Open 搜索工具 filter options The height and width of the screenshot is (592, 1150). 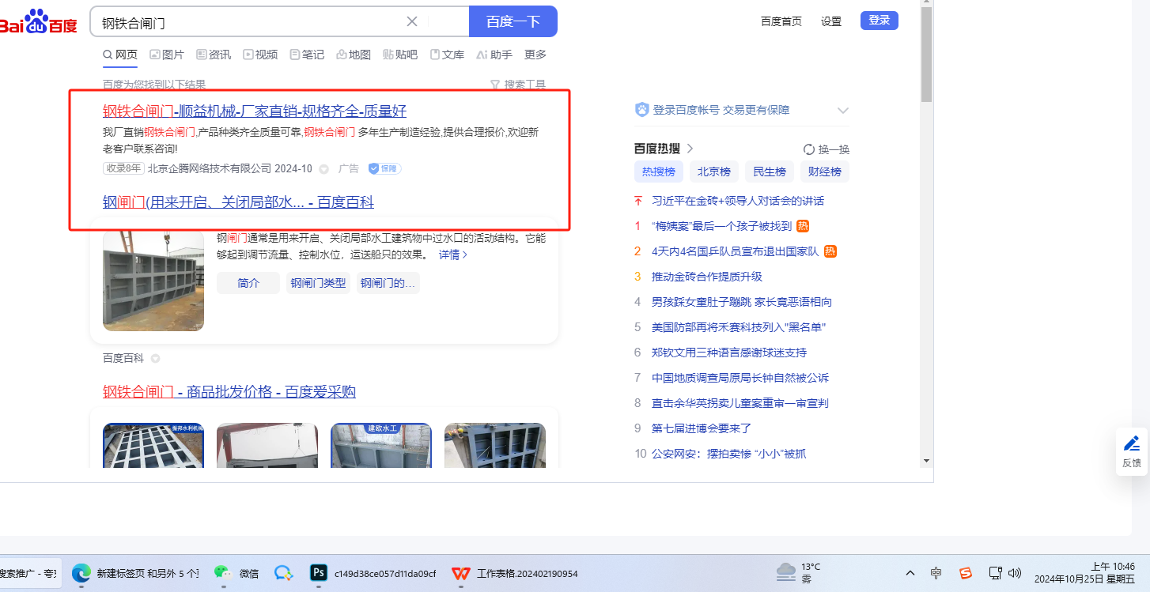pos(518,85)
